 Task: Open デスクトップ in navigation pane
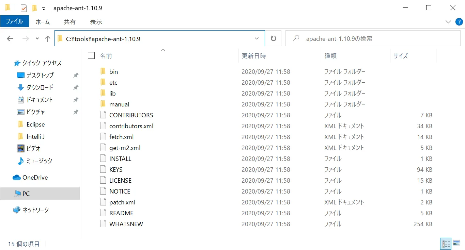(35, 75)
